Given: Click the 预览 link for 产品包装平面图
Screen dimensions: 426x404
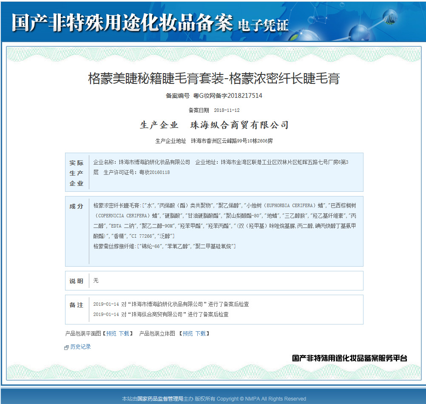Looking at the screenshot, I should pyautogui.click(x=111, y=333).
